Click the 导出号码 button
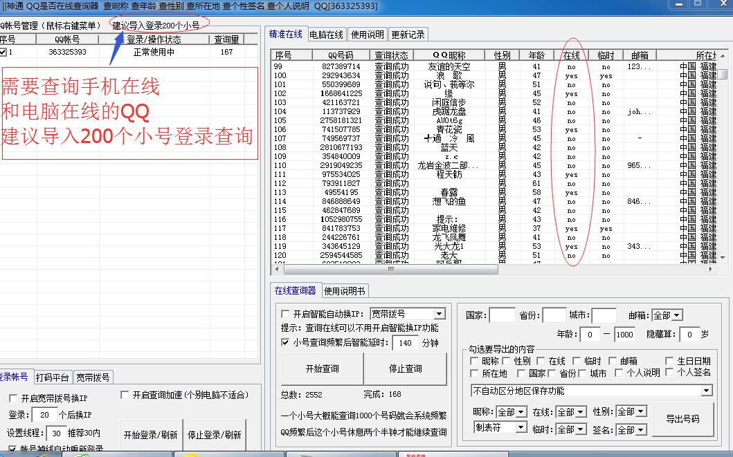The width and height of the screenshot is (733, 457). pos(682,419)
